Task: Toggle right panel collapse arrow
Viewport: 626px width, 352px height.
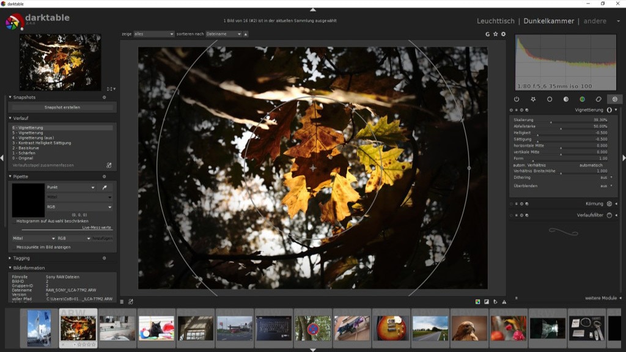Action: tap(624, 158)
